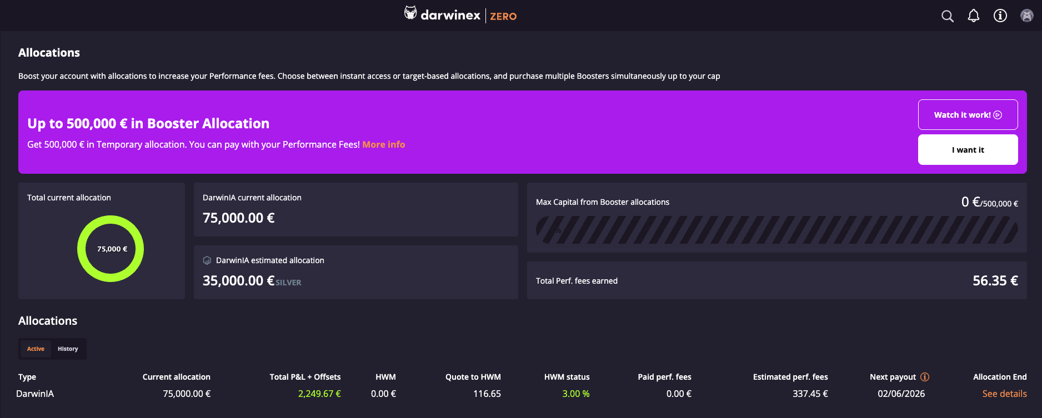The width and height of the screenshot is (1042, 418).
Task: Click the DarwinIA current allocation 75,000.00 € value
Action: [238, 218]
